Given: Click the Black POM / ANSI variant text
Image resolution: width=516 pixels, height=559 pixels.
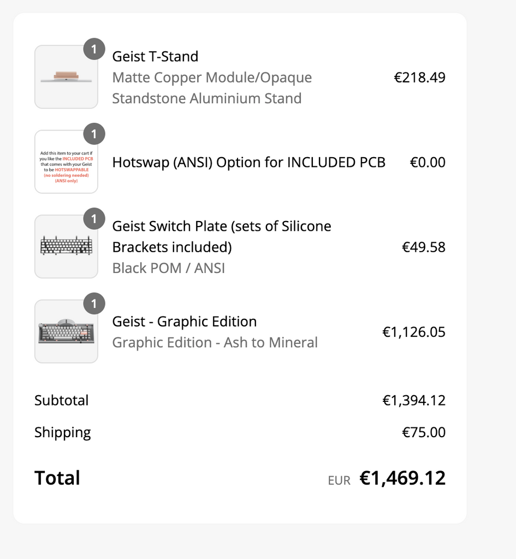Looking at the screenshot, I should coord(168,268).
